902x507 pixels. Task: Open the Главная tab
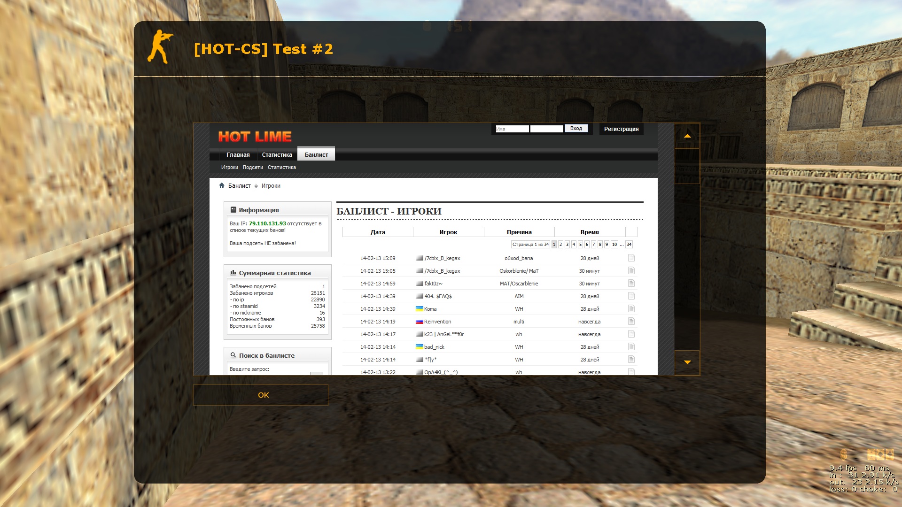coord(238,155)
